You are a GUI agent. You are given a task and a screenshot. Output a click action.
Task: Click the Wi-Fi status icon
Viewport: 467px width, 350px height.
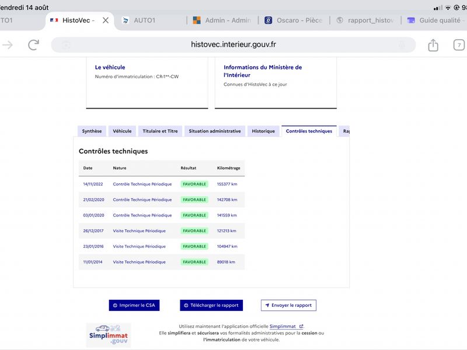coord(448,8)
